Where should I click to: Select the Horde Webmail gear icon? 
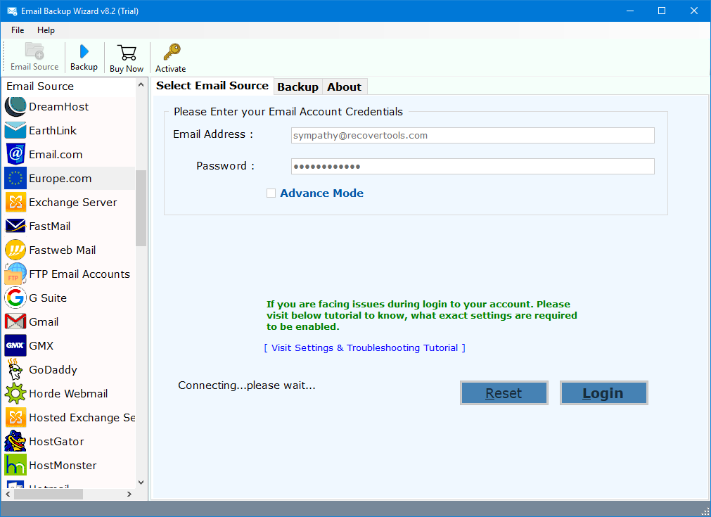(x=15, y=393)
